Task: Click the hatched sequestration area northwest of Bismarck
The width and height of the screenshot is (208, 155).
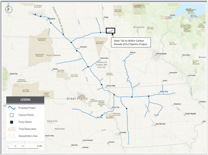Action: [40, 13]
